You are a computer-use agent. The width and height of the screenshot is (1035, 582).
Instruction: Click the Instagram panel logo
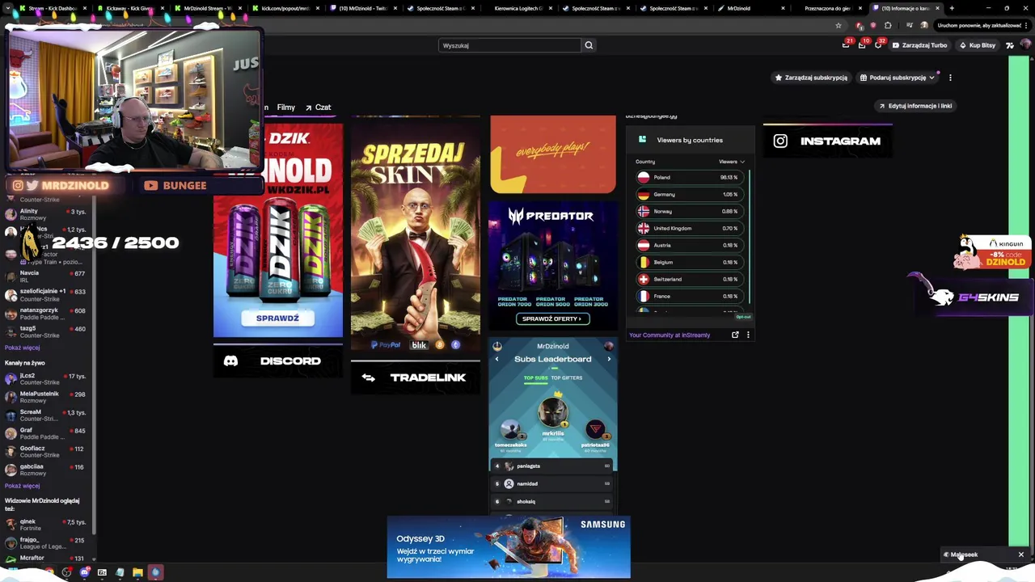tap(780, 141)
